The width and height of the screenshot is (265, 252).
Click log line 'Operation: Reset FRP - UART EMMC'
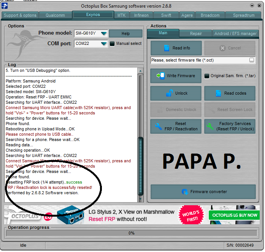38,97
